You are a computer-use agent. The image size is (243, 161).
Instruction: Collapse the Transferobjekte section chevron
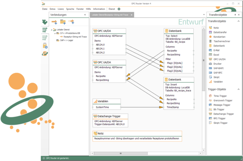tap(239, 21)
